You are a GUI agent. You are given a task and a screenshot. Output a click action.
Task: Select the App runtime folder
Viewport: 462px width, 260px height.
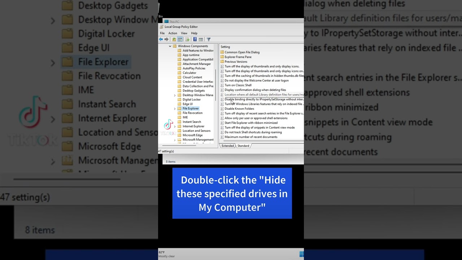[188, 55]
